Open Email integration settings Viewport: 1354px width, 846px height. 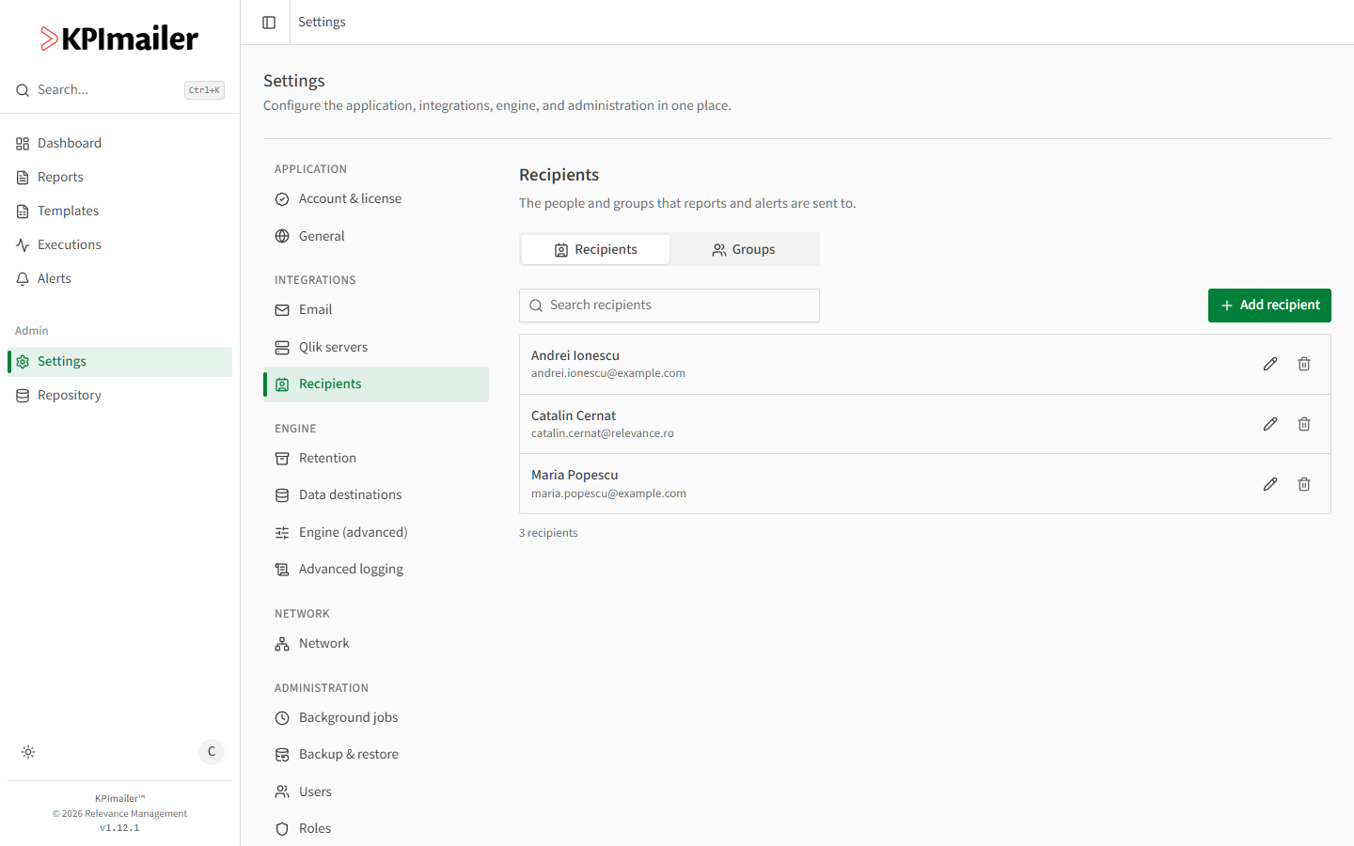(376, 309)
